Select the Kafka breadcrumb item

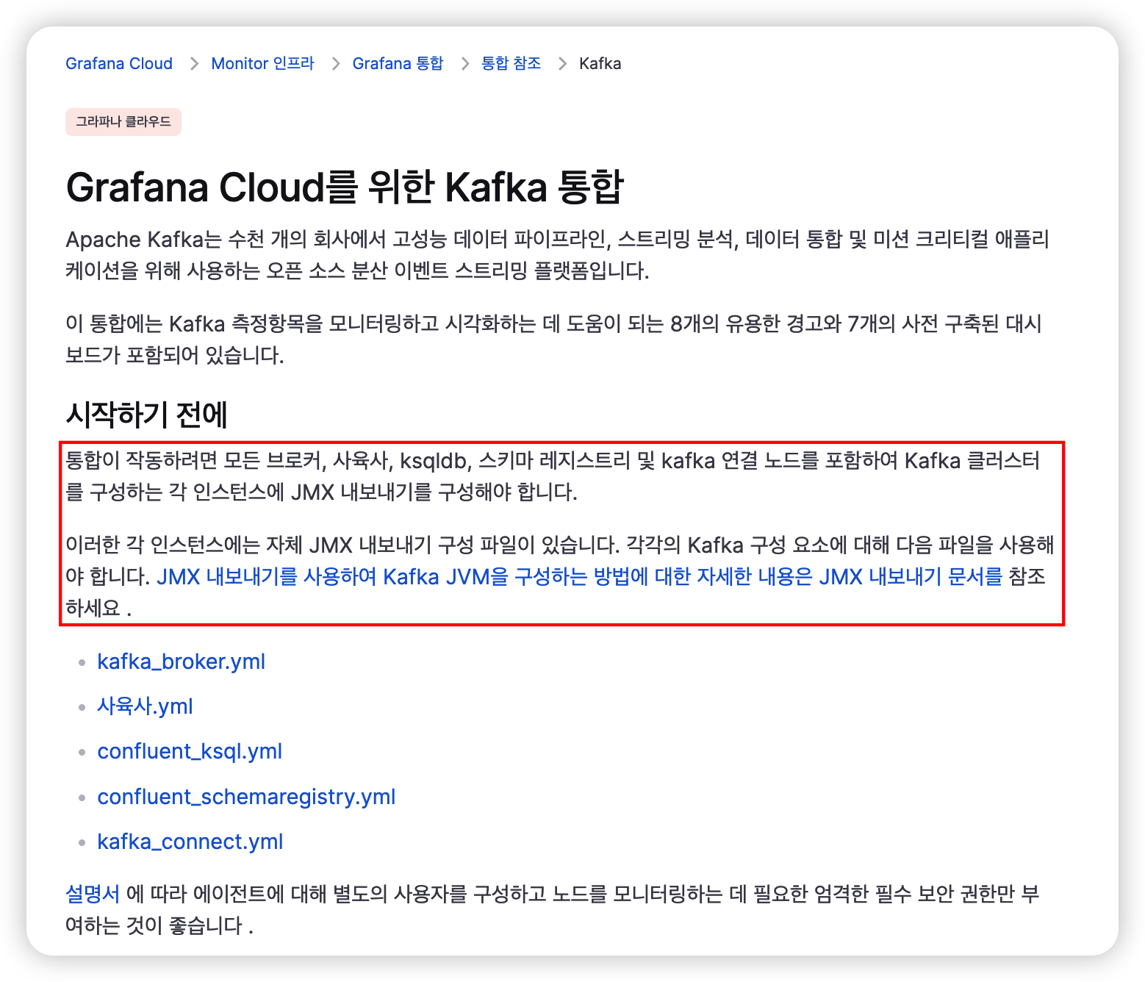[x=600, y=63]
